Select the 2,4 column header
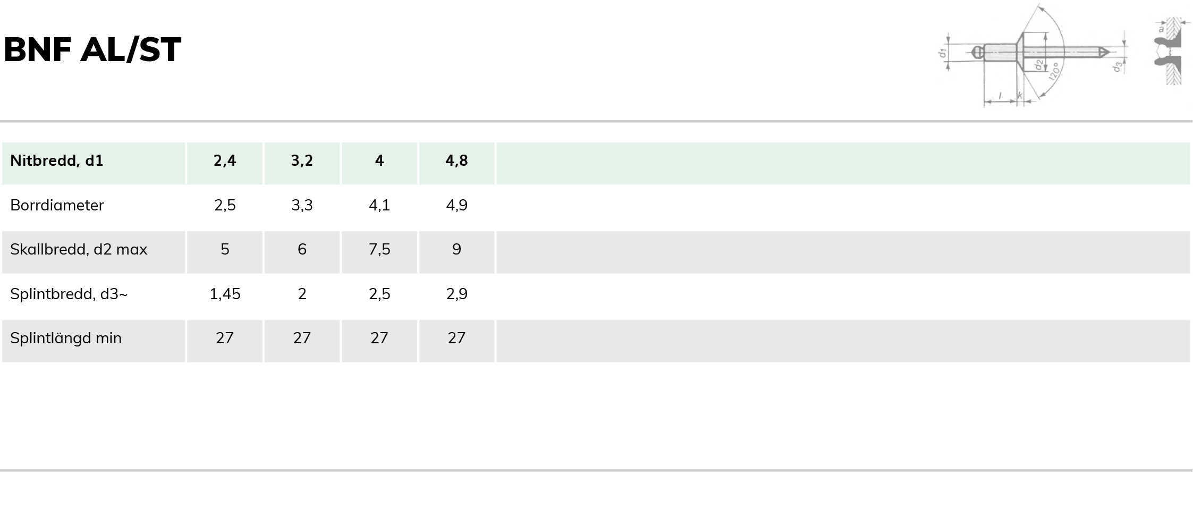Image resolution: width=1193 pixels, height=525 pixels. click(225, 163)
